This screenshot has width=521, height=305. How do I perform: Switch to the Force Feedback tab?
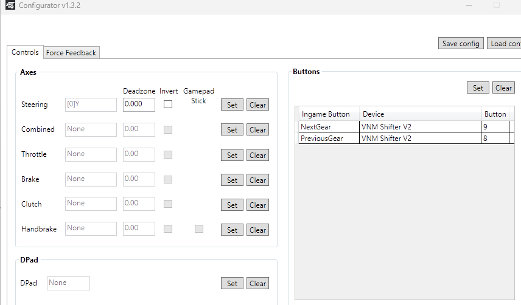pos(71,53)
